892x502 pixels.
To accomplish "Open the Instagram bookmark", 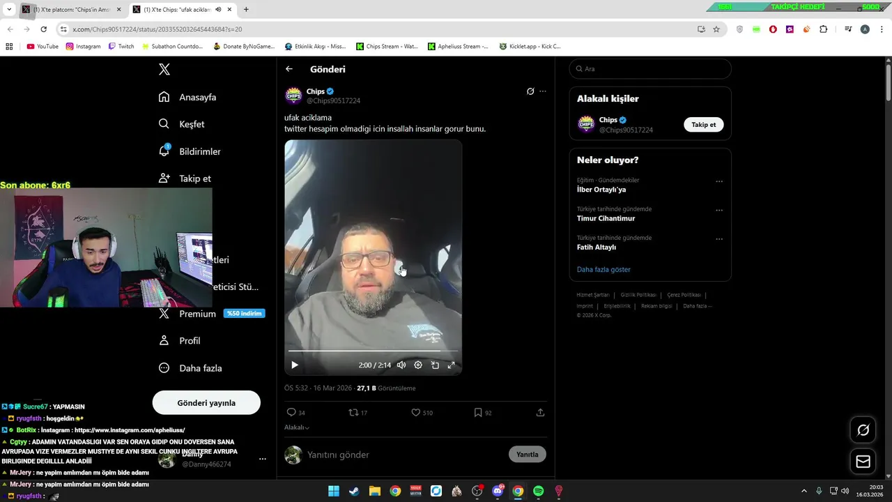I will pos(84,47).
